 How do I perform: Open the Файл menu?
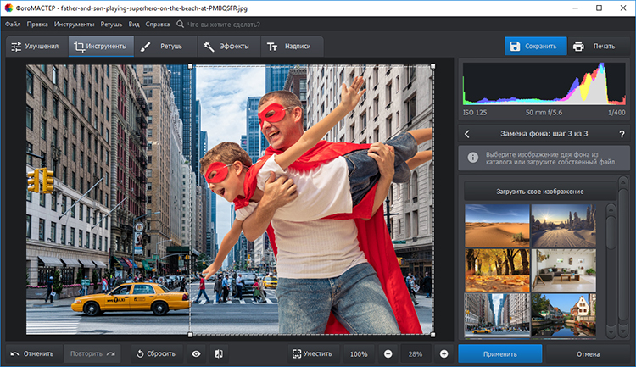point(13,25)
